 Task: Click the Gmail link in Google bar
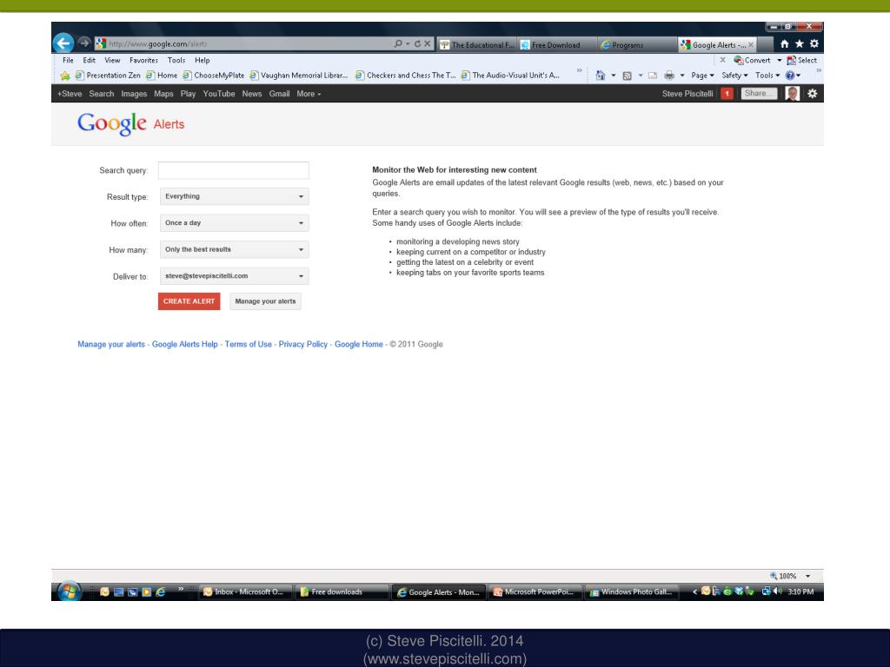pyautogui.click(x=279, y=94)
